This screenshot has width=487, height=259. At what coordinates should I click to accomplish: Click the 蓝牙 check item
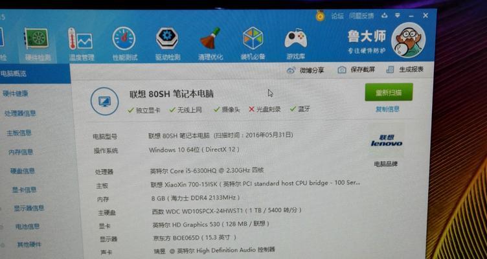coord(300,109)
